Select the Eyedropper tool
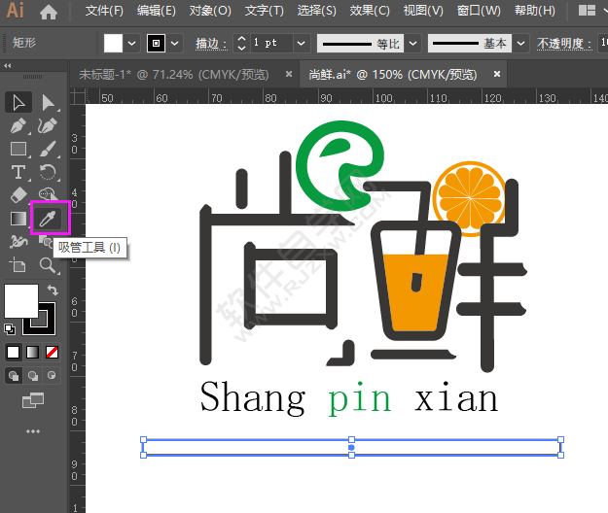 click(x=48, y=218)
